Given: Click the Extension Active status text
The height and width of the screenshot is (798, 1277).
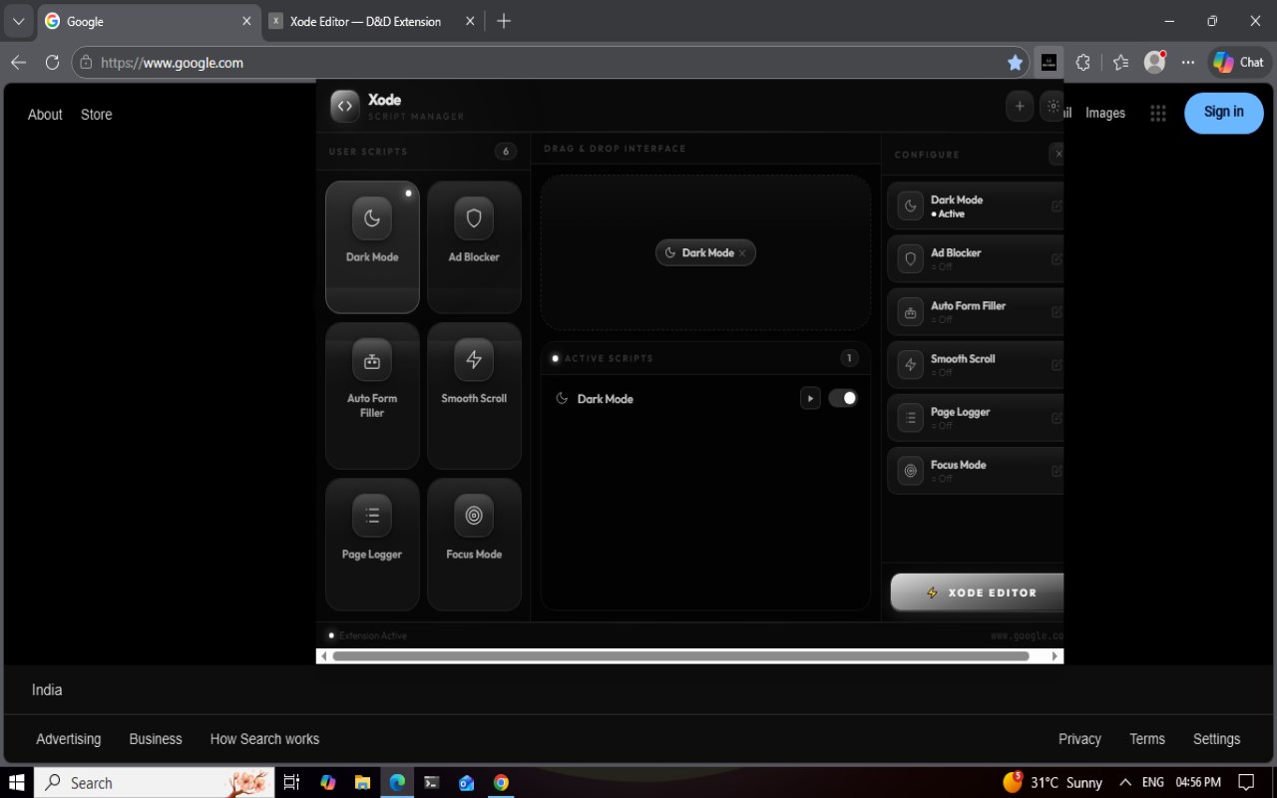Looking at the screenshot, I should 373,635.
